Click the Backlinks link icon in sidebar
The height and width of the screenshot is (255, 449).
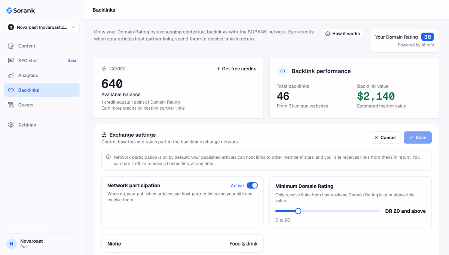11,90
